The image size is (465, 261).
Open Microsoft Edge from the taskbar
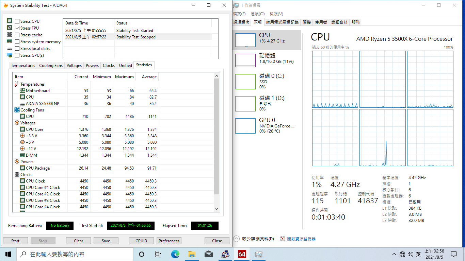coord(175,254)
